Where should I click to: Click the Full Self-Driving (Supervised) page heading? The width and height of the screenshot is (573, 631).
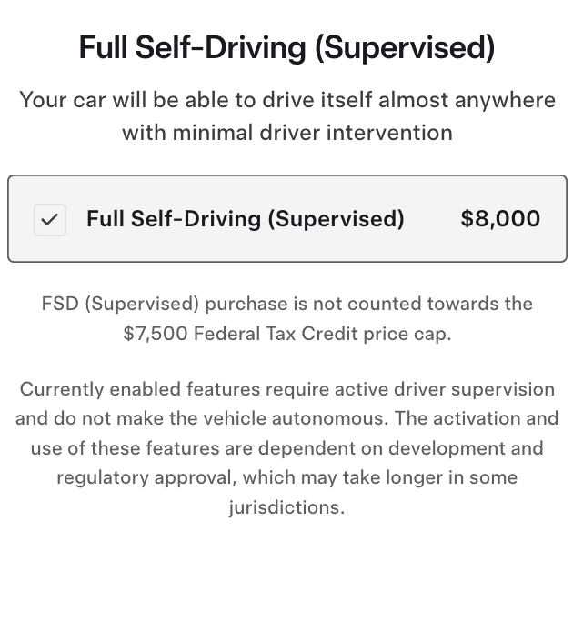(286, 47)
